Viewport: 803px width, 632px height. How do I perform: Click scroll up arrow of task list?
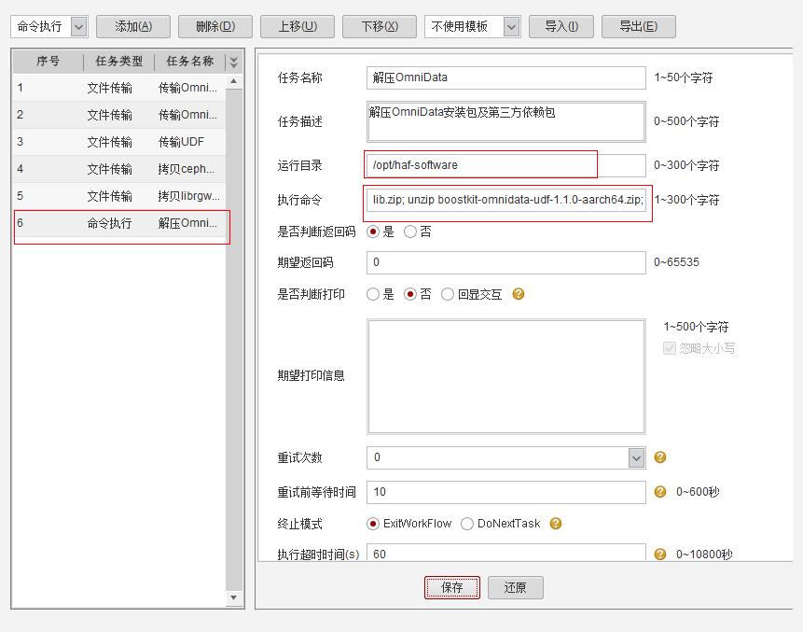click(233, 81)
